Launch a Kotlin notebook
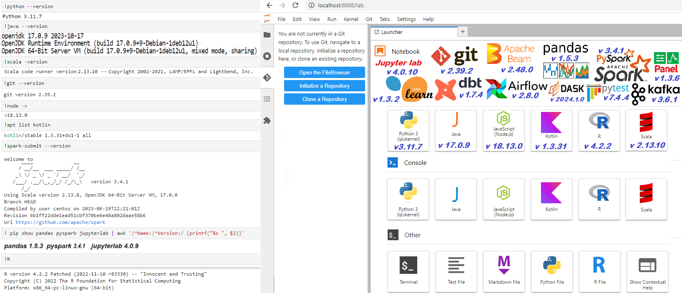The height and width of the screenshot is (293, 682). (552, 131)
